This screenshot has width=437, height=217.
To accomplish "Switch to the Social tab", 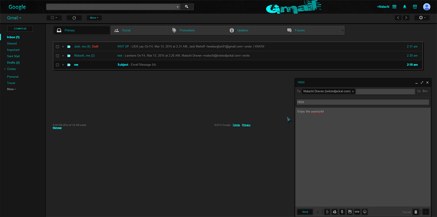I will pos(139,31).
